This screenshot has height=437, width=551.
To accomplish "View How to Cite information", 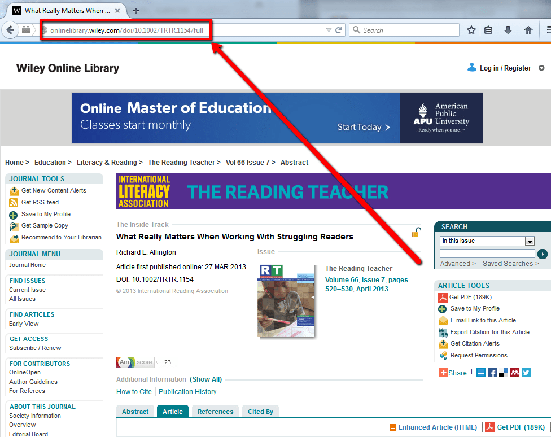I will coord(134,391).
